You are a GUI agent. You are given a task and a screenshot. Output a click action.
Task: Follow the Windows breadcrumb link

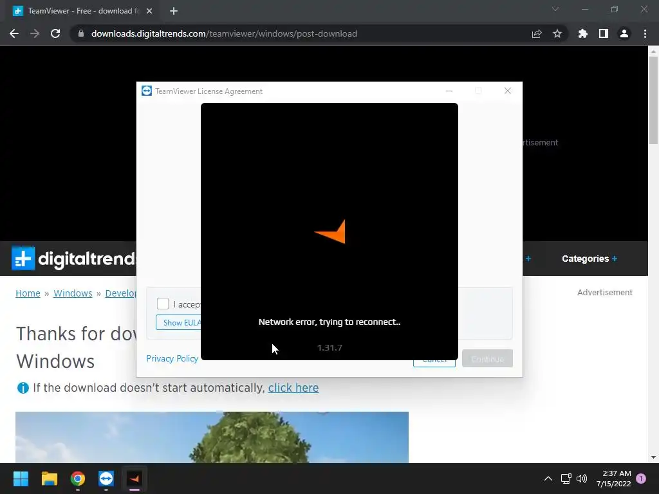(73, 293)
